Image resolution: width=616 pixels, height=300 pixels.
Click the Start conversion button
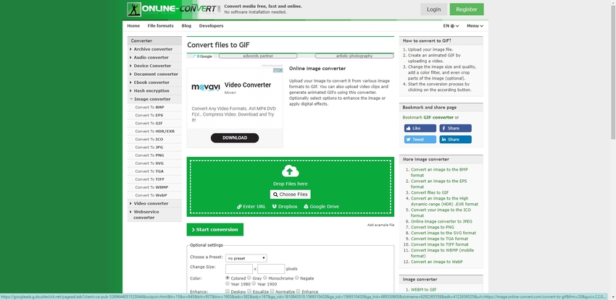(x=215, y=229)
